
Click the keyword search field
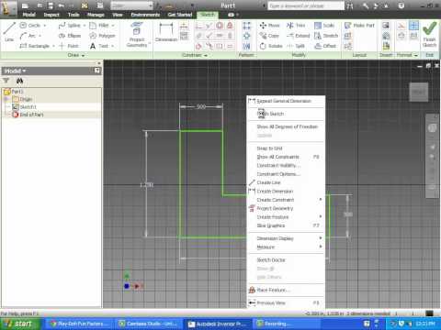(306, 5)
